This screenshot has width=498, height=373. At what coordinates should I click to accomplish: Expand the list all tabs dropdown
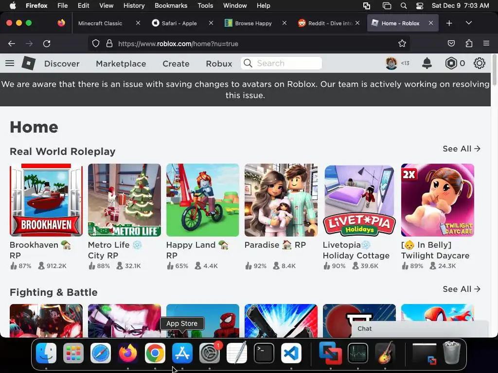(x=469, y=23)
